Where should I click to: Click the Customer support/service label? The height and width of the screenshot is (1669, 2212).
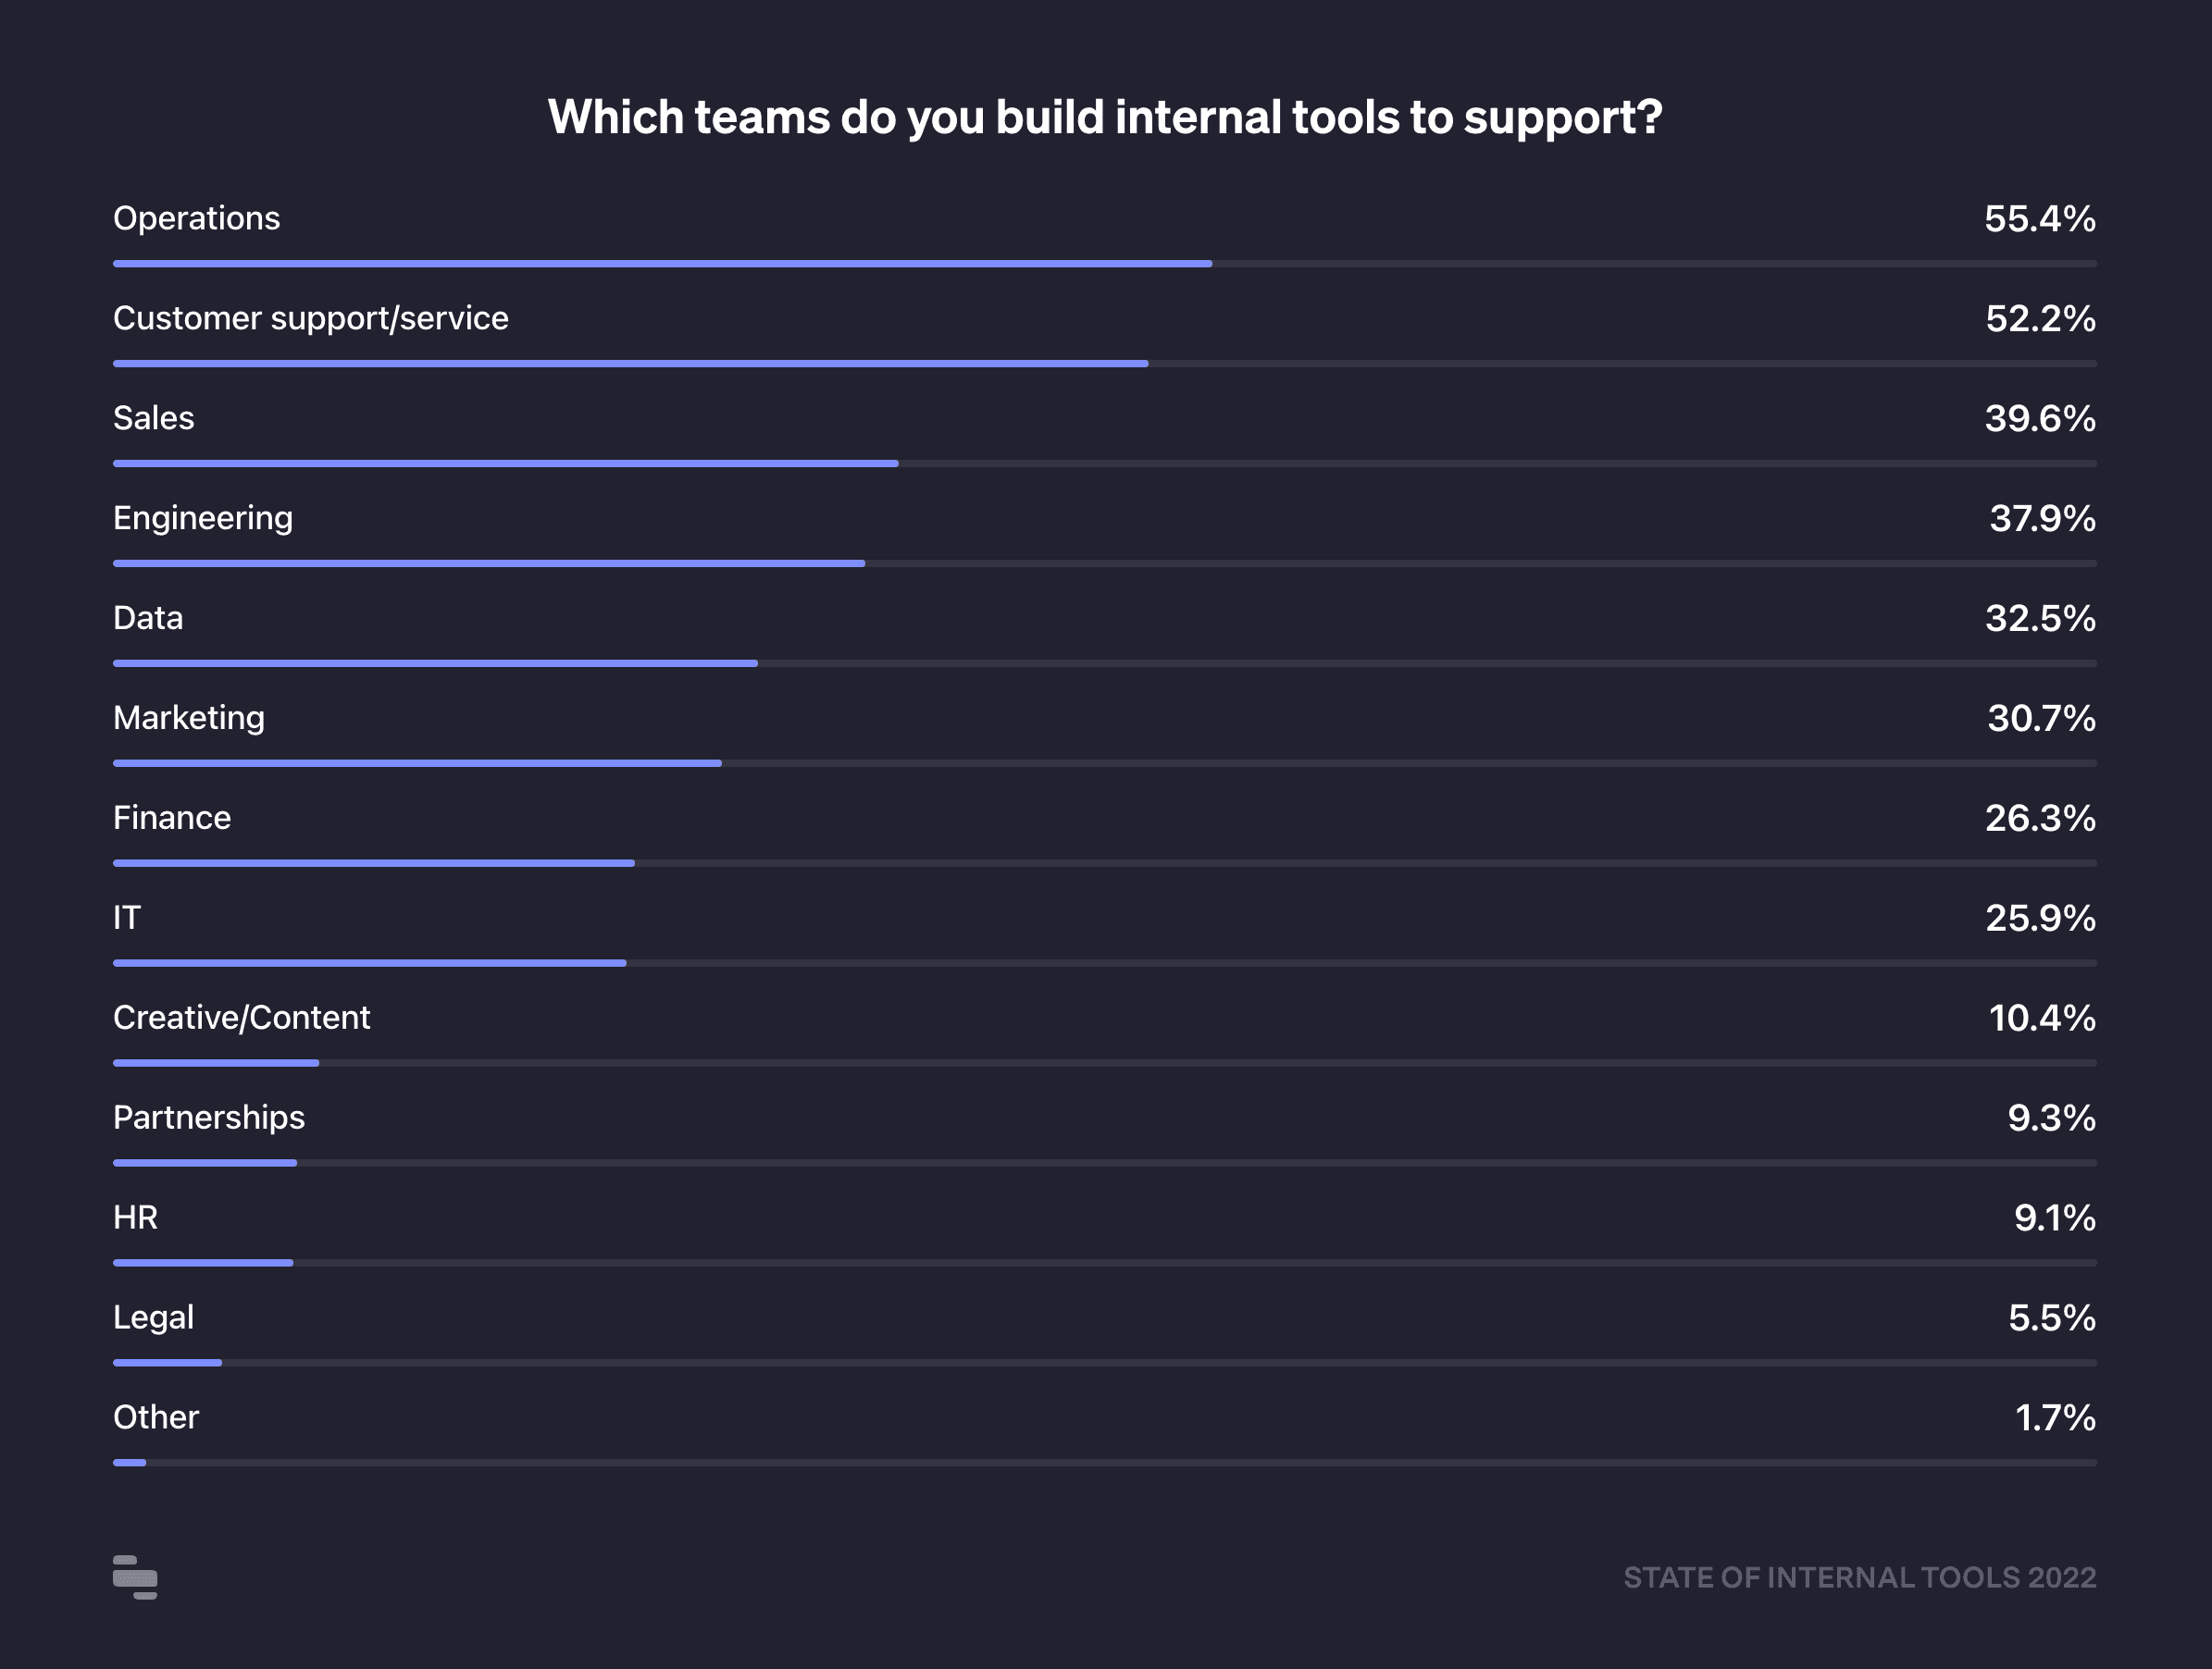[310, 318]
